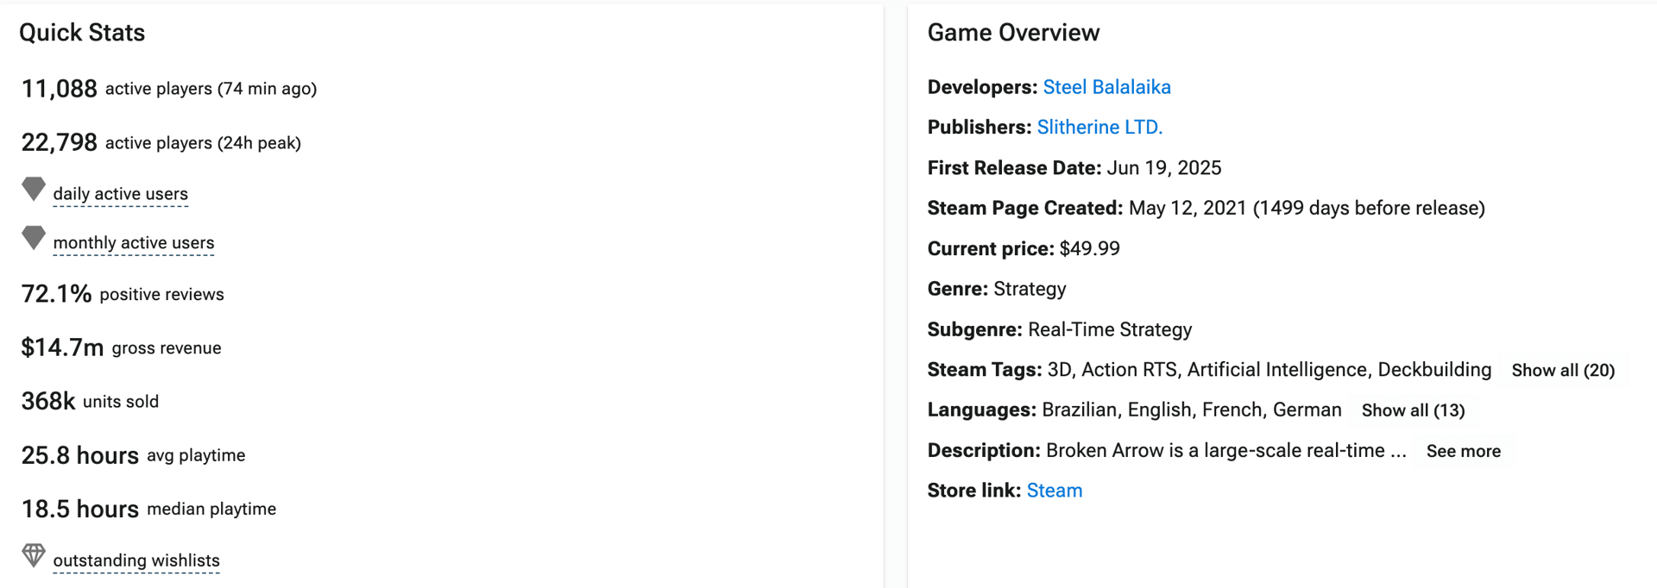Click the diamond icon beside monthly active users

[x=34, y=238]
